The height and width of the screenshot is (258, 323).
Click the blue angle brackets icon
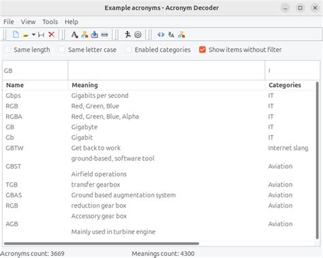(x=161, y=35)
